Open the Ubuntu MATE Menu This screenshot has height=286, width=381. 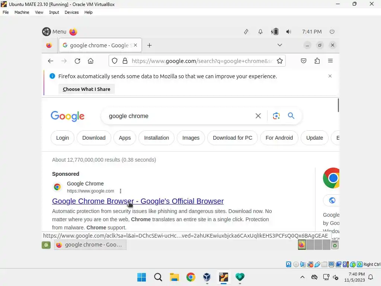coord(54,32)
